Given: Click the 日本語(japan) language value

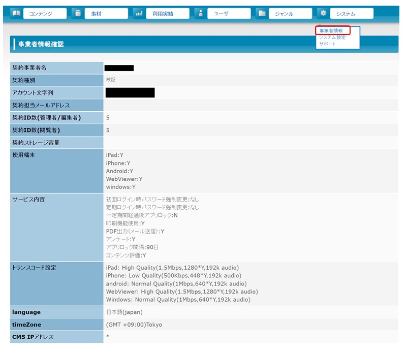Looking at the screenshot, I should [124, 312].
